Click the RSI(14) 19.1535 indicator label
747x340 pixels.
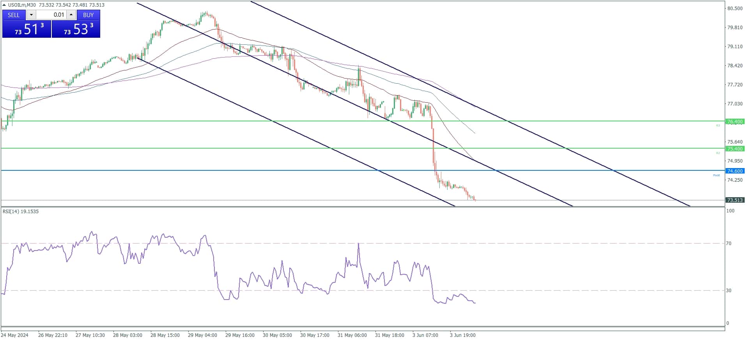click(21, 212)
